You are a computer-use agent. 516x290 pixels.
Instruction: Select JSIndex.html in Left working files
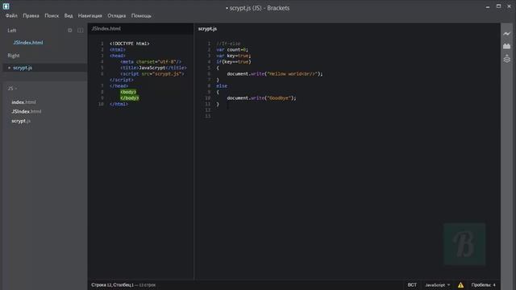pyautogui.click(x=28, y=43)
